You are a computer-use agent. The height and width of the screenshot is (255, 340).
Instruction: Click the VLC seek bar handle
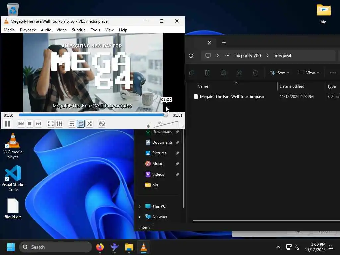point(166,115)
